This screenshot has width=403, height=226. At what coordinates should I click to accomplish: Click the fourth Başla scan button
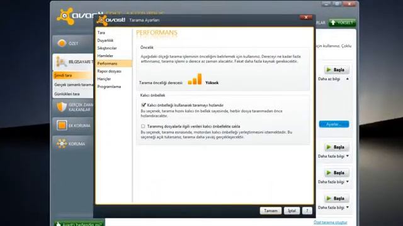pos(336,198)
